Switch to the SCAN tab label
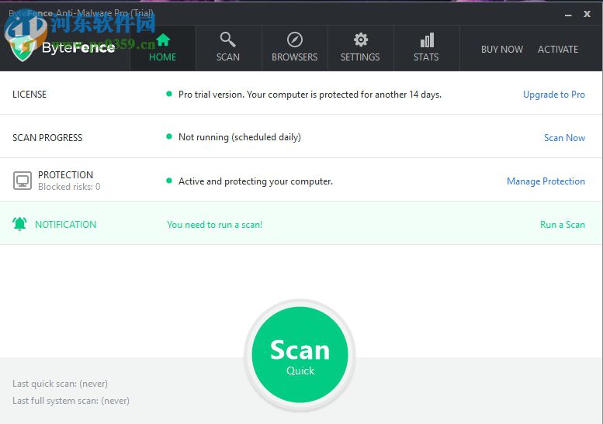Screen dimensions: 603x424 tap(228, 57)
